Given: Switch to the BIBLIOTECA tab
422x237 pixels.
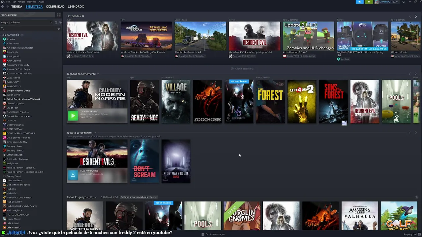Looking at the screenshot, I should 34,7.
